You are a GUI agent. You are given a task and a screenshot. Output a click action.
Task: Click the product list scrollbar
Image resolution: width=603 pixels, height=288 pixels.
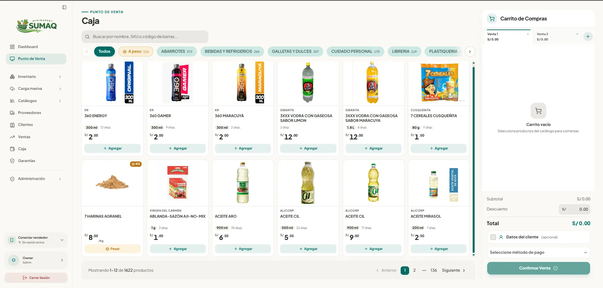(x=473, y=160)
